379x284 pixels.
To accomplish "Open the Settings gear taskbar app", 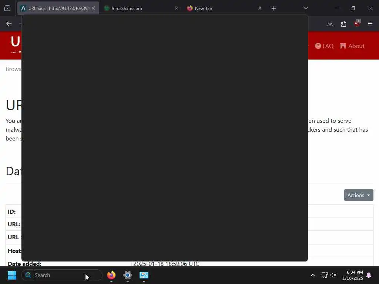I will tap(128, 275).
